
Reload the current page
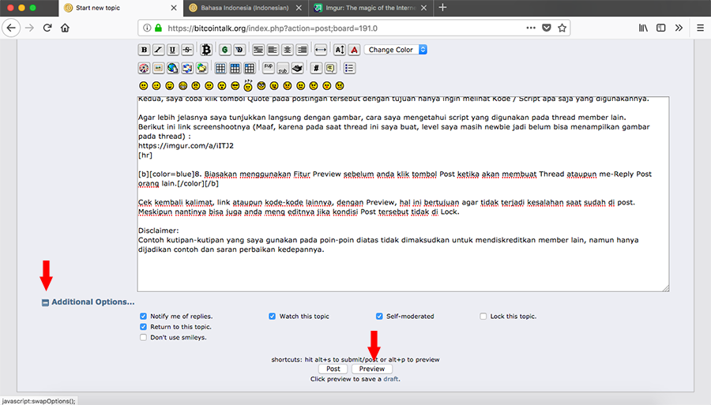pyautogui.click(x=47, y=28)
